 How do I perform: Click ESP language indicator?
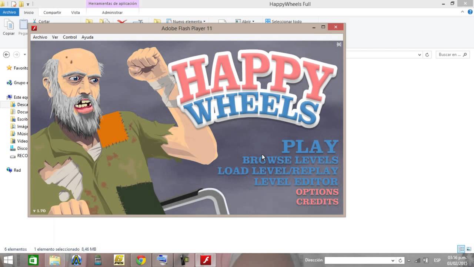point(437,260)
